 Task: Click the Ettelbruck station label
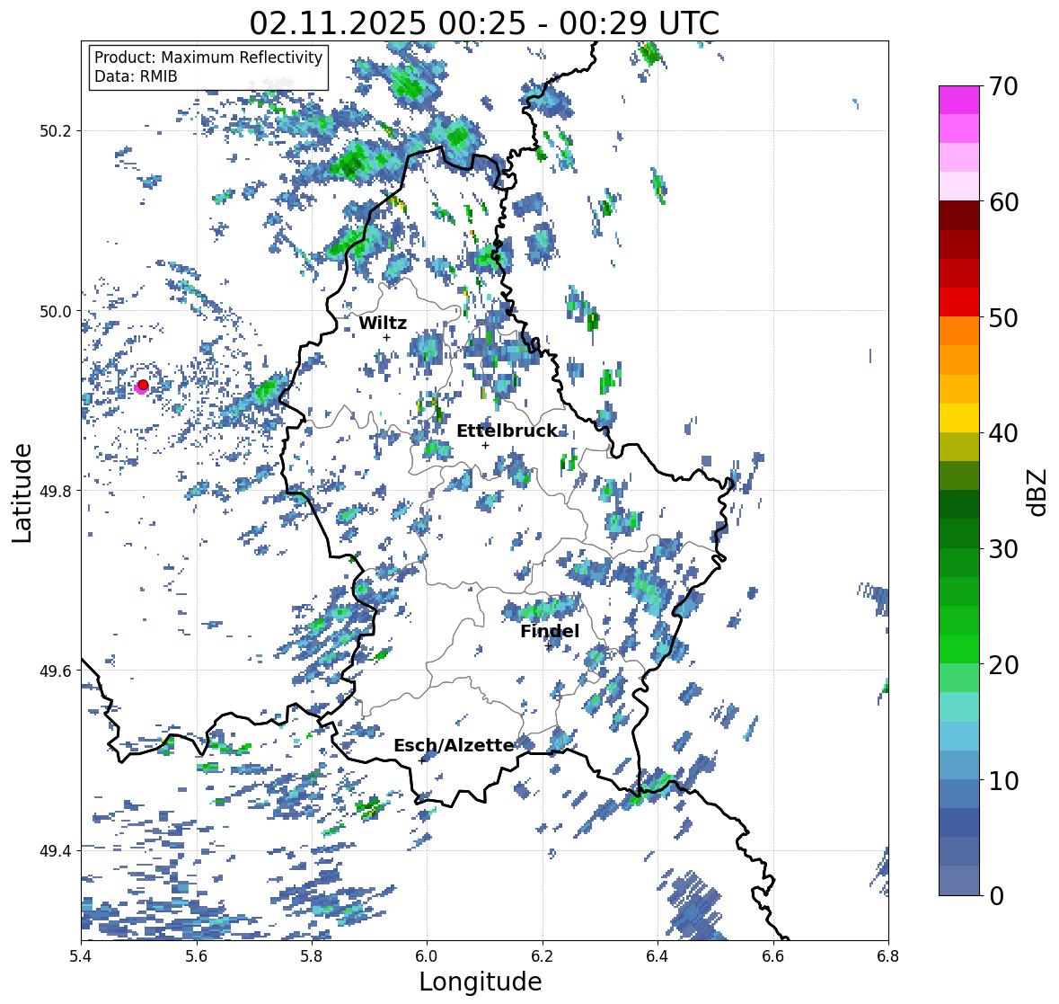507,431
